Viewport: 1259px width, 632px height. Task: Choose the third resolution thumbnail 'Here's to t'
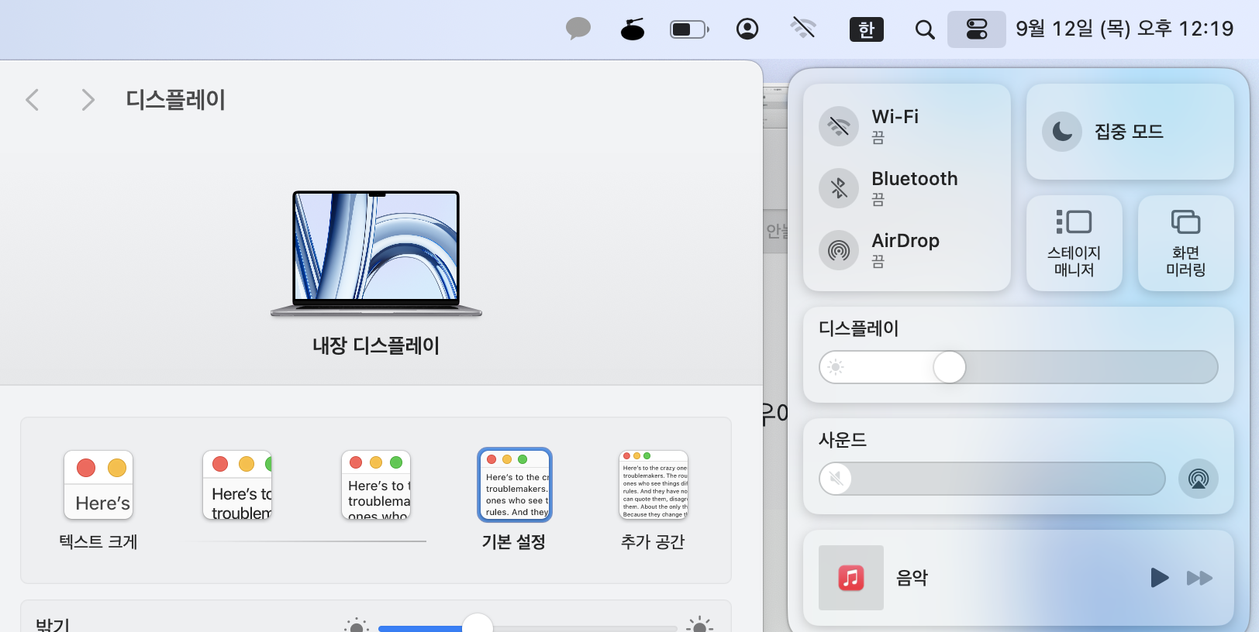(376, 486)
